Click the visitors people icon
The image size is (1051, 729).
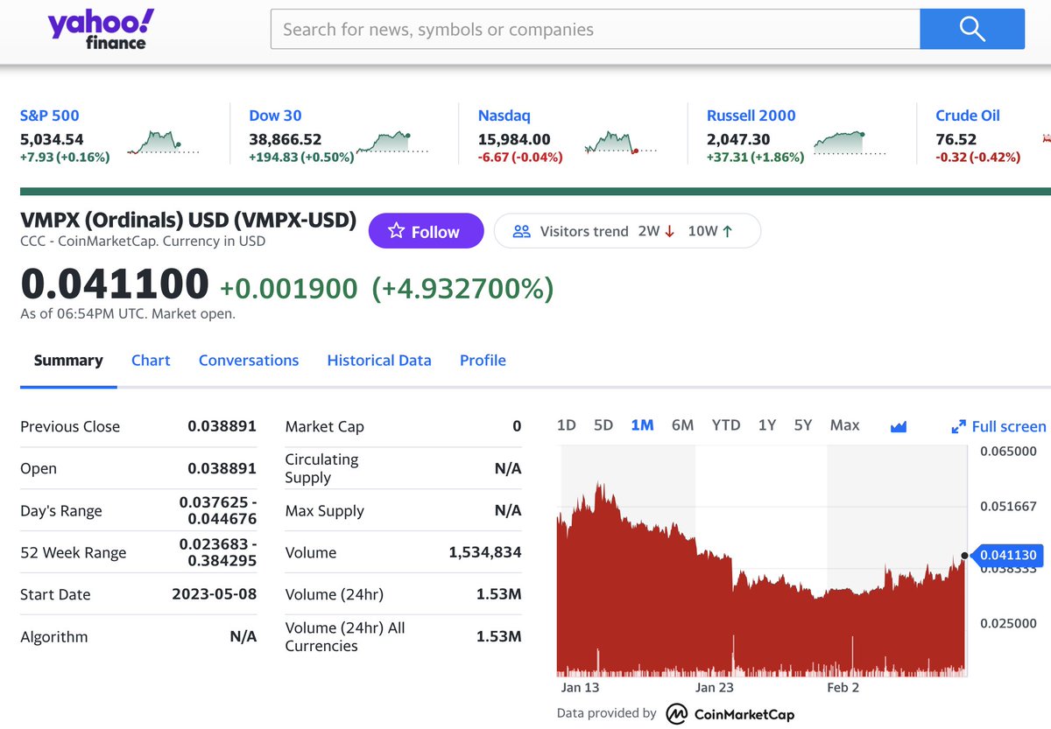click(x=522, y=231)
